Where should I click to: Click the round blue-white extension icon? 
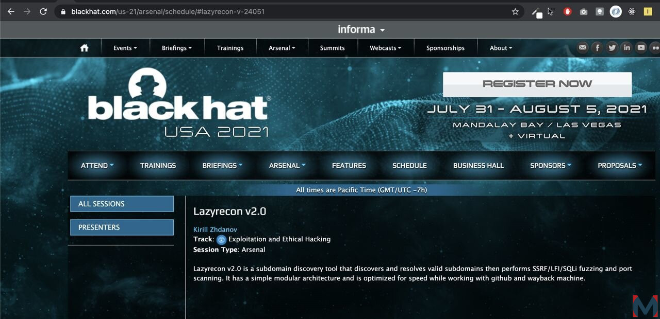click(616, 11)
